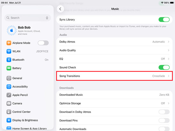
Task: Tap the Accessibility icon
Action: [9, 86]
